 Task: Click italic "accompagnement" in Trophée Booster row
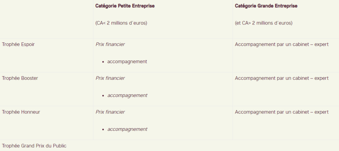(x=127, y=95)
